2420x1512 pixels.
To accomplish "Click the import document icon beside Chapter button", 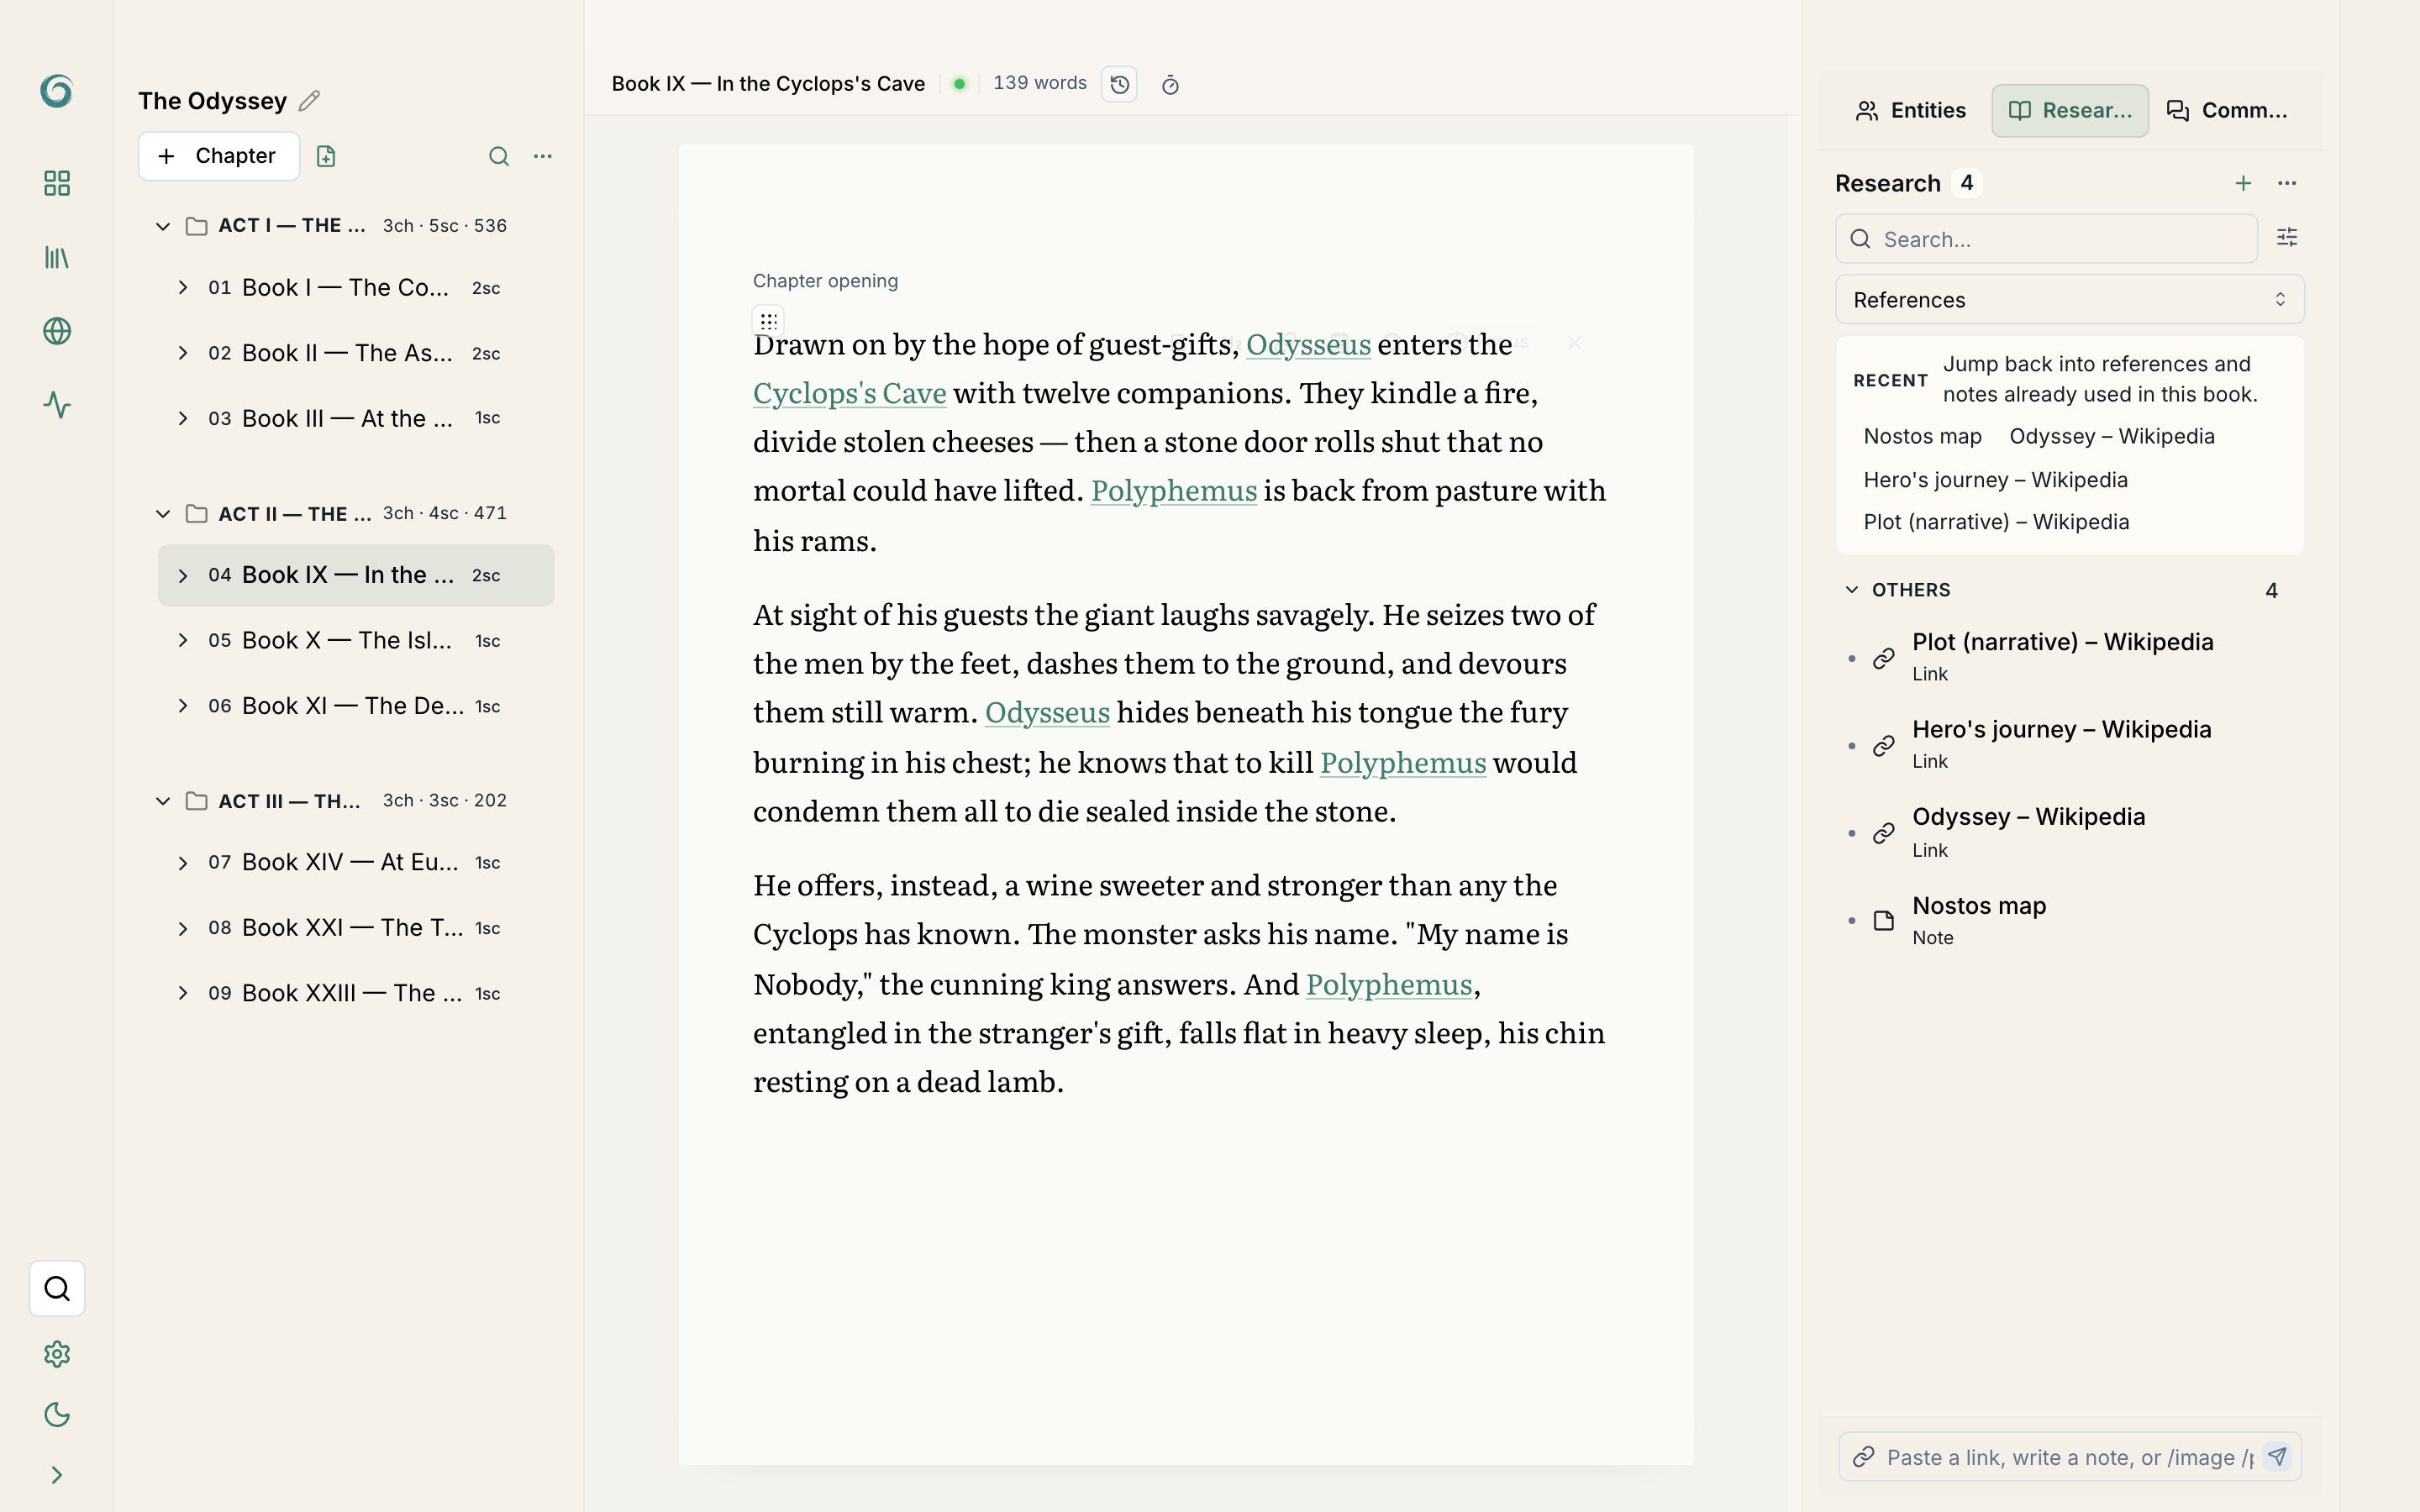I will 326,156.
